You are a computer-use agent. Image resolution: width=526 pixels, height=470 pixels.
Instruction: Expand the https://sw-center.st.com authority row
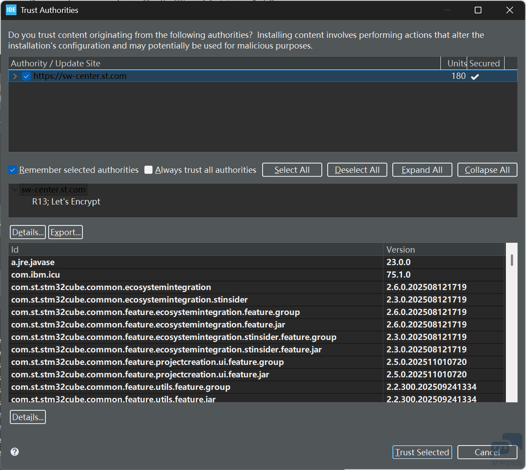(15, 76)
